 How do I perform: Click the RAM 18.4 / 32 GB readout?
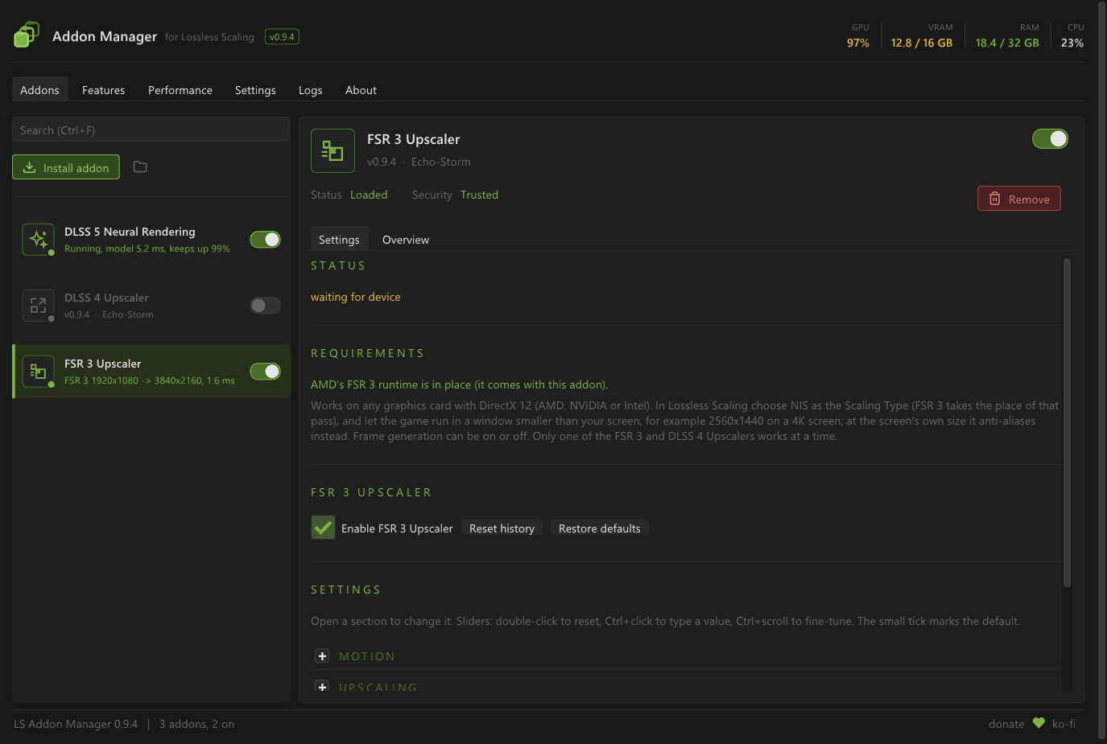tap(1007, 35)
